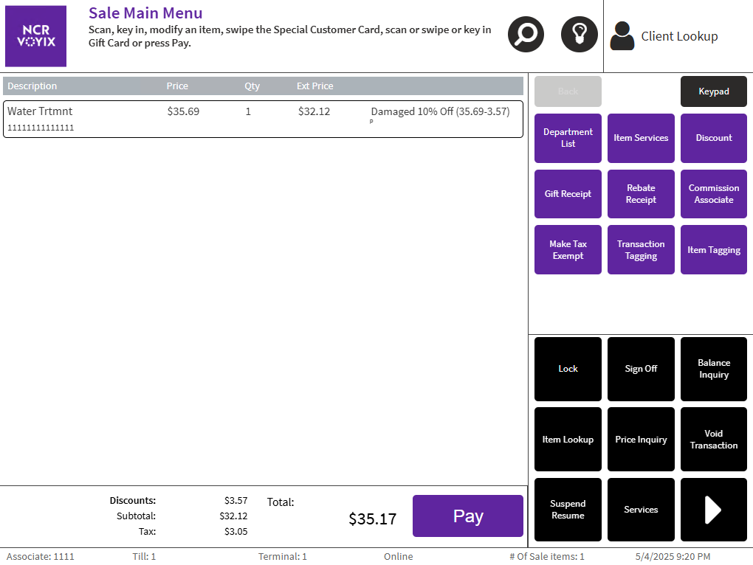Apply a Discount to the sale

click(713, 138)
